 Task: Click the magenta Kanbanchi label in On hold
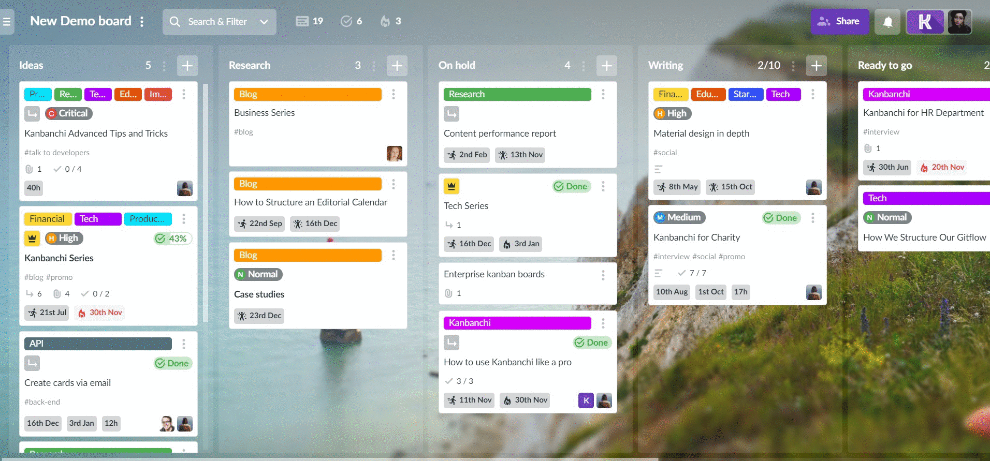point(517,323)
